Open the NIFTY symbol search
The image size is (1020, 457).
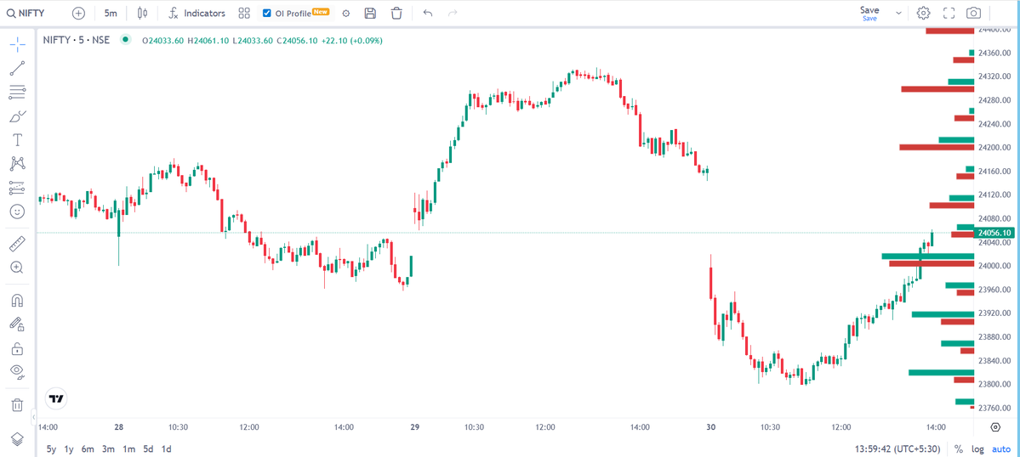point(26,13)
